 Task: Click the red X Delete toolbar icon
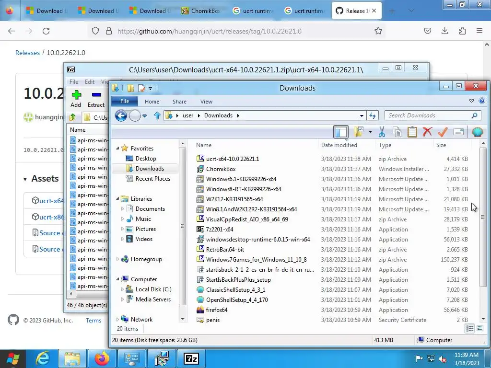tap(427, 132)
